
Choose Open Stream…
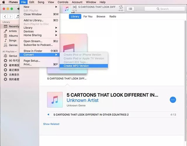click(x=40, y=41)
